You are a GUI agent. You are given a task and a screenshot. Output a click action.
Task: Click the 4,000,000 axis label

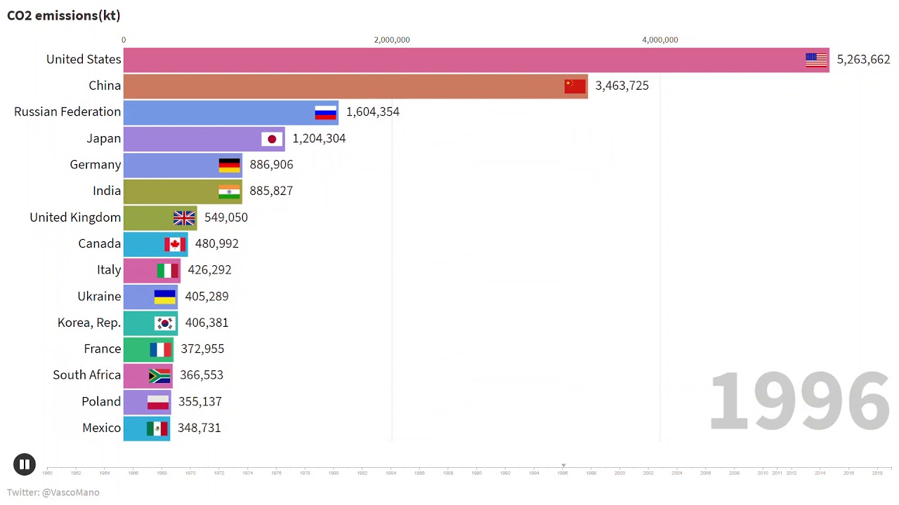(660, 40)
